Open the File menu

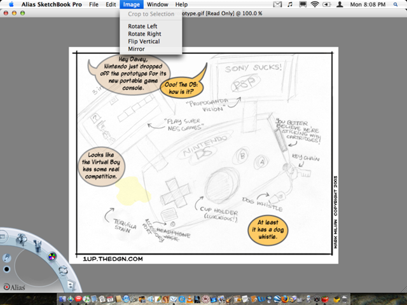(93, 4)
